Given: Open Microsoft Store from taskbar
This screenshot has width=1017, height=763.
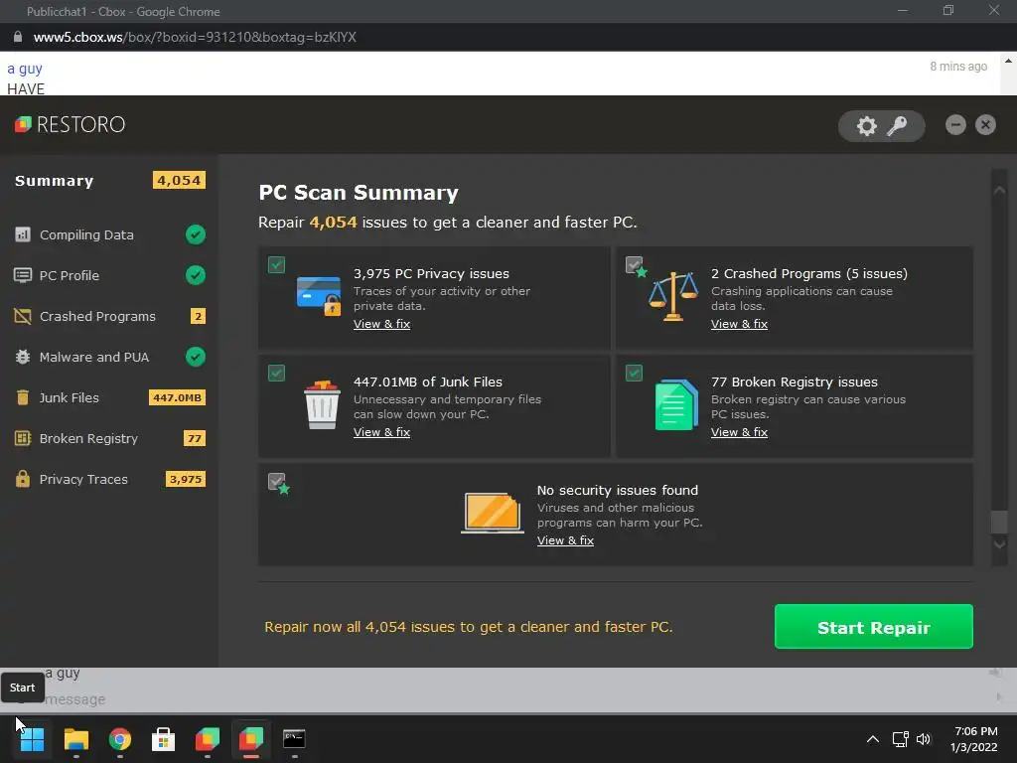Looking at the screenshot, I should (164, 739).
